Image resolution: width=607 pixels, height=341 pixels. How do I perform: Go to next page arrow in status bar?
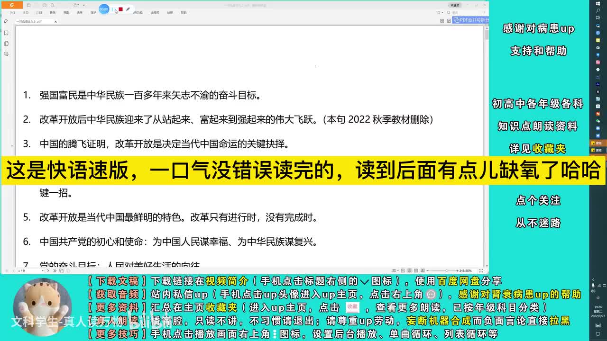(49, 270)
